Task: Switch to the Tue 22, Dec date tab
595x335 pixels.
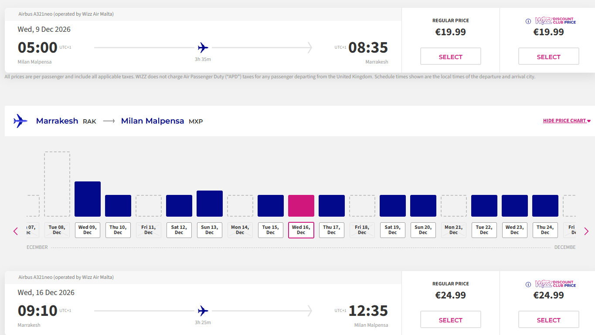Action: (484, 230)
